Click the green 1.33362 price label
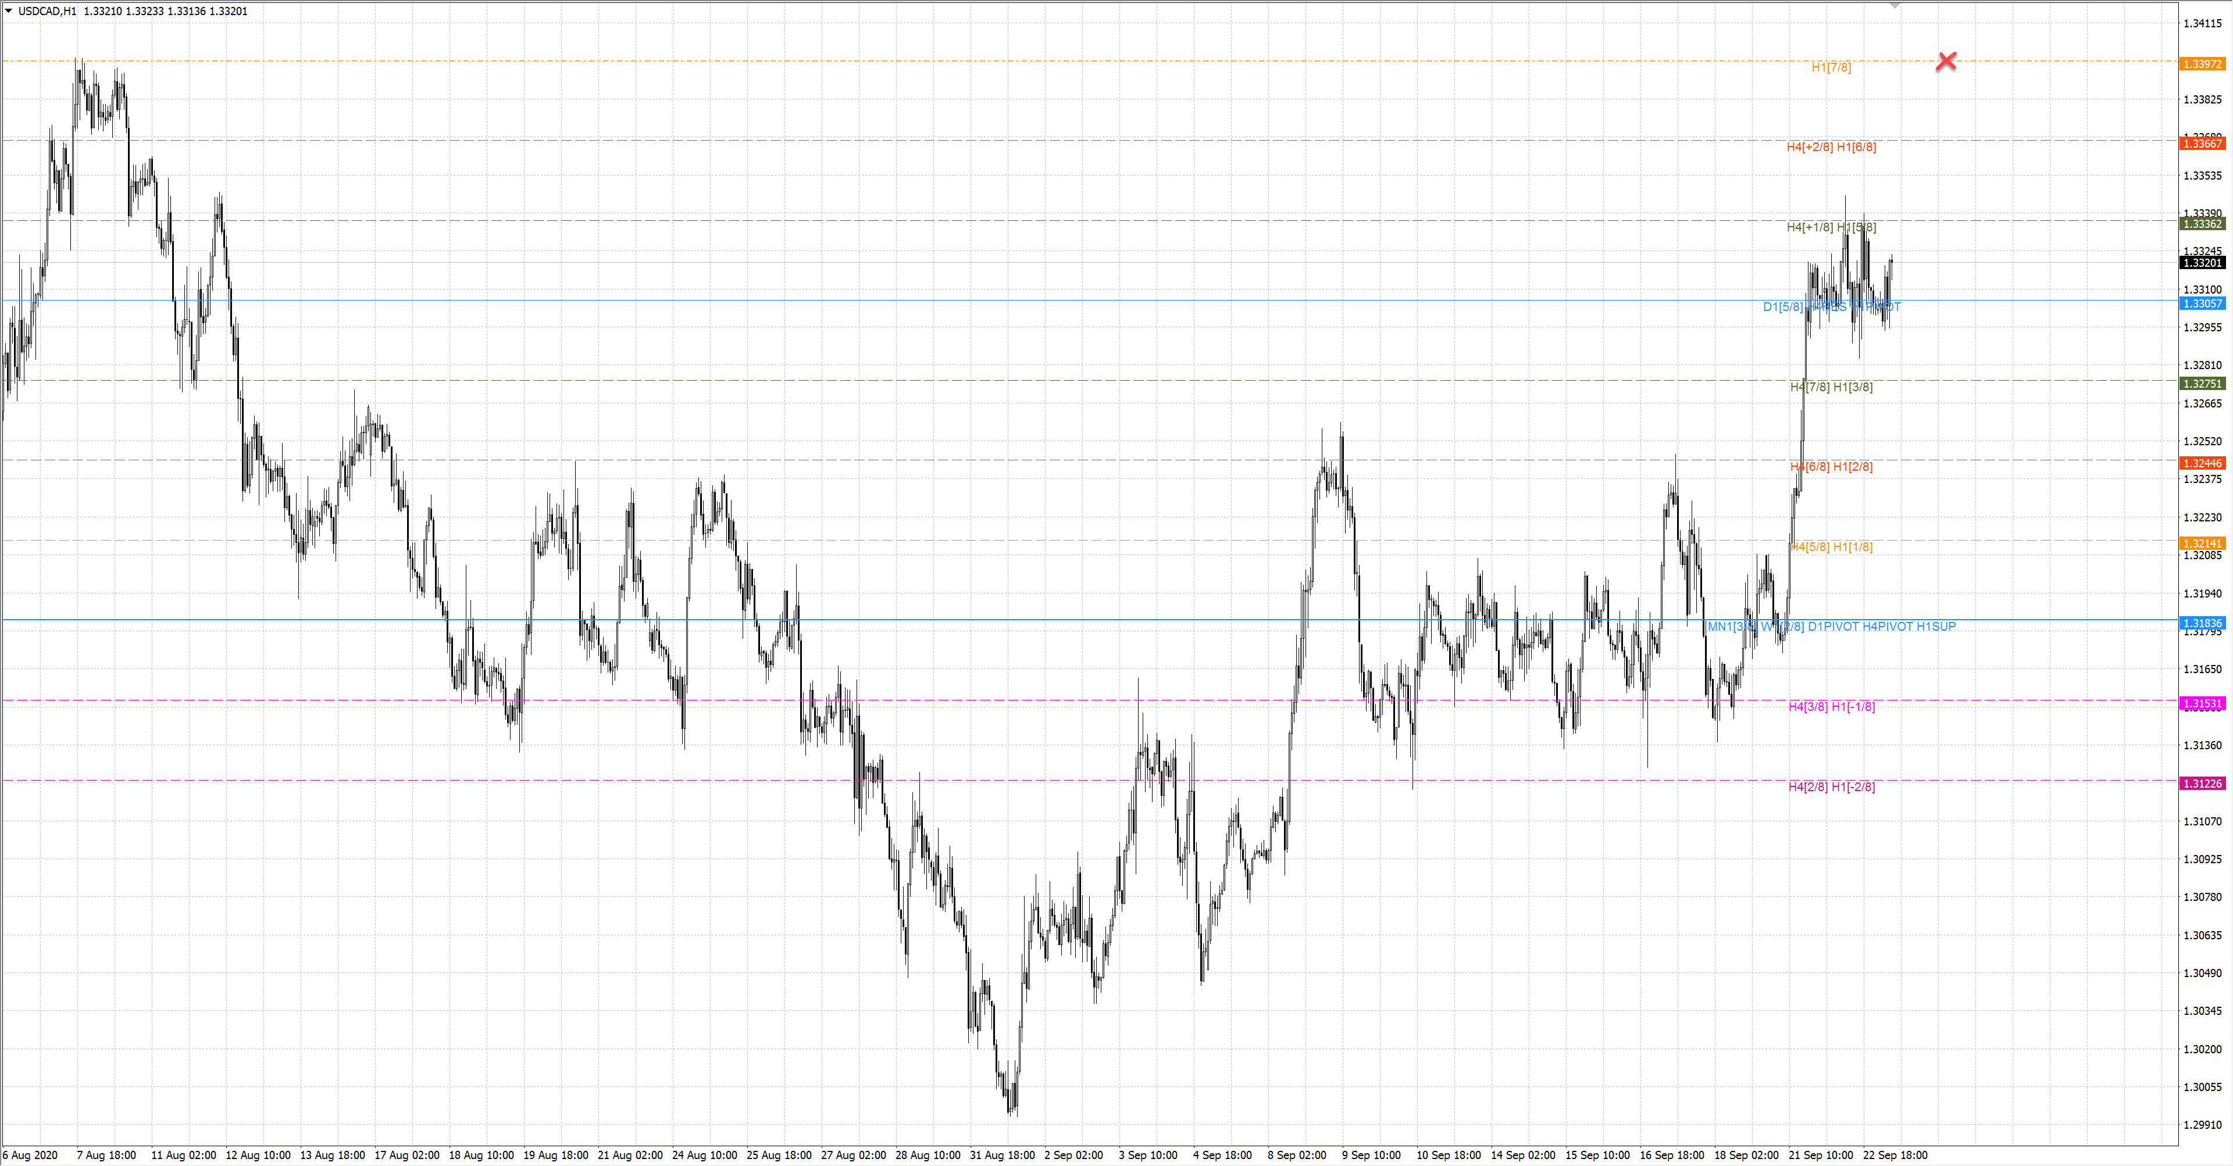2233x1166 pixels. coord(2202,224)
